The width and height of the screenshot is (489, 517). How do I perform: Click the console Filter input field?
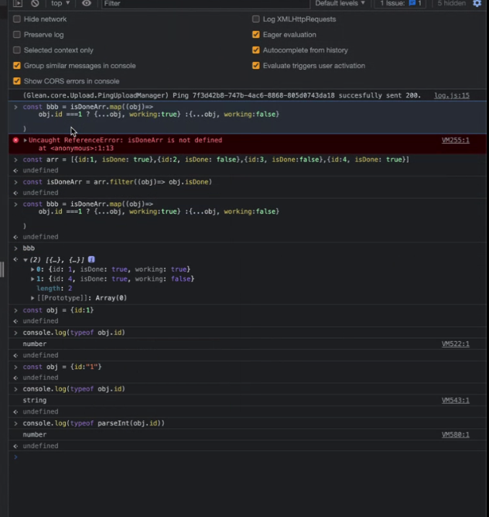(205, 4)
